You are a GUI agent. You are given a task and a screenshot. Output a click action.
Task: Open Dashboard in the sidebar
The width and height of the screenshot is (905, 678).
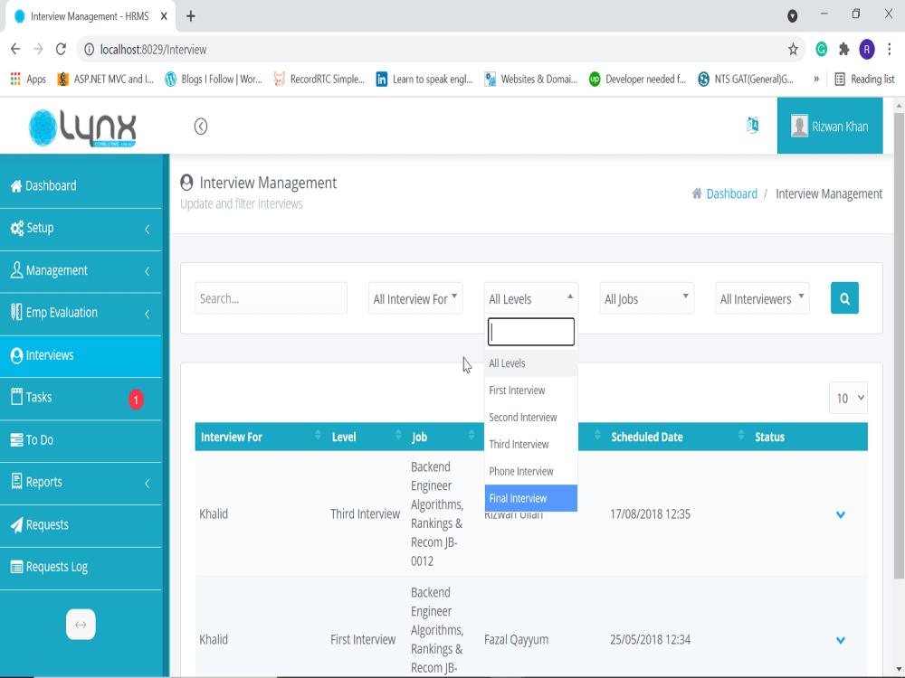[81, 185]
